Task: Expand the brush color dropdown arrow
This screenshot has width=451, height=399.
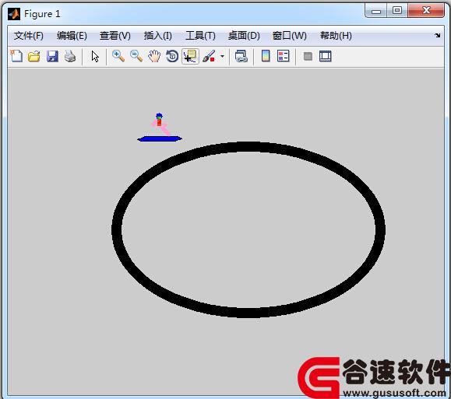Action: (x=222, y=56)
